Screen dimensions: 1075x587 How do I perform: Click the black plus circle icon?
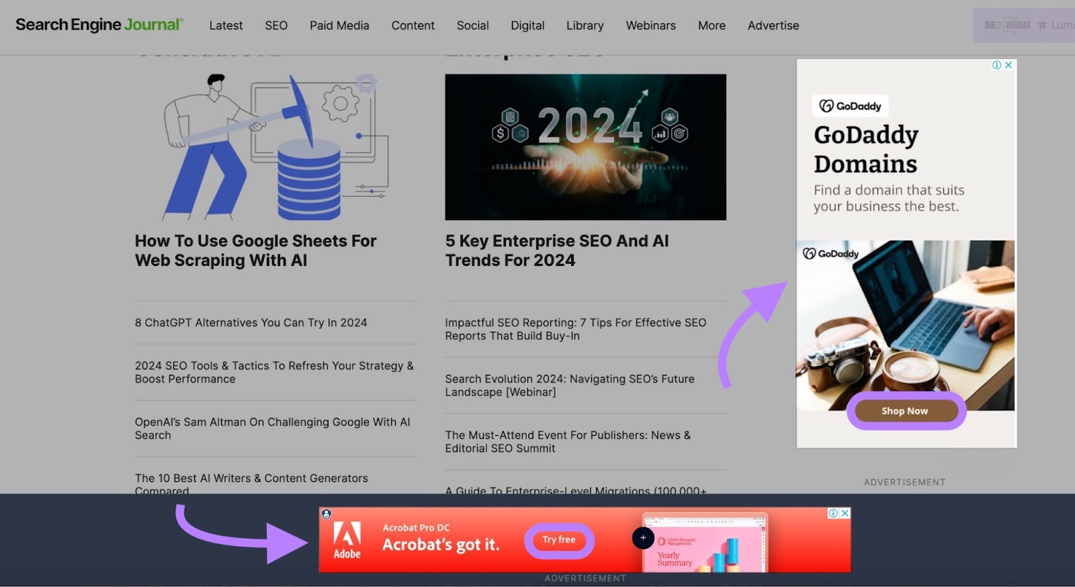click(643, 538)
